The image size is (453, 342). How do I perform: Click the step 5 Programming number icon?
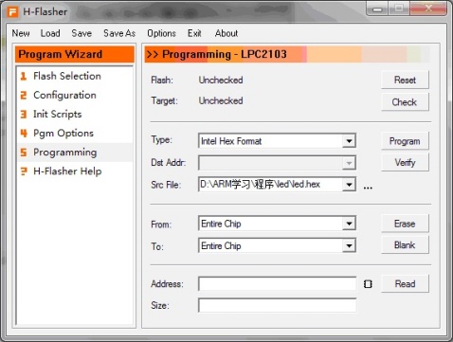pyautogui.click(x=24, y=153)
